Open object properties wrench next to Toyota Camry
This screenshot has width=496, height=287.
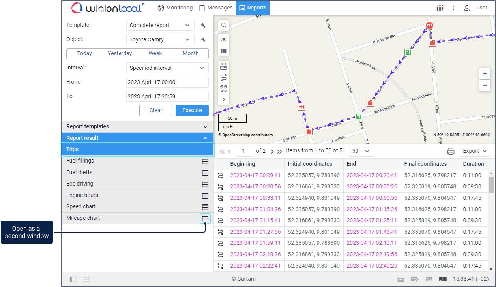click(203, 39)
